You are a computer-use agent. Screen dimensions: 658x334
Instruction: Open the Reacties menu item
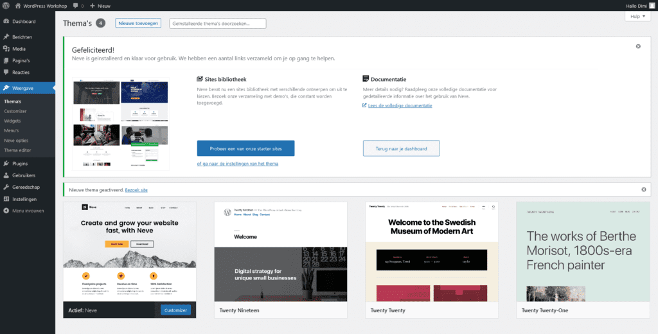[x=27, y=72]
